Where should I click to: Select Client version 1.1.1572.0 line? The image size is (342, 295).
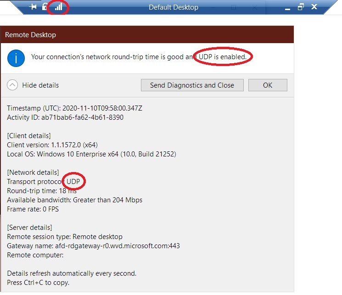(x=52, y=145)
